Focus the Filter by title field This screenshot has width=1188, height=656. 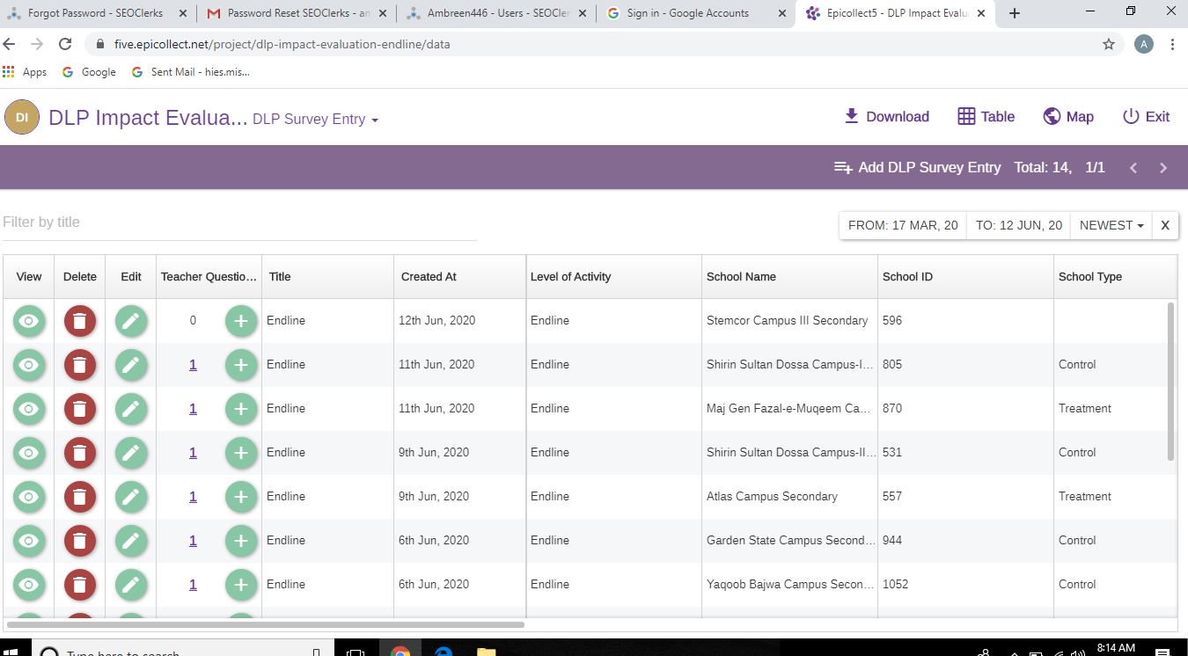pyautogui.click(x=238, y=222)
